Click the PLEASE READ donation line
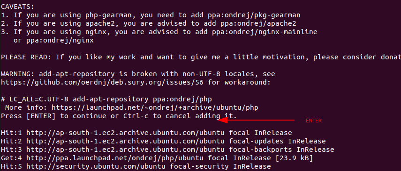Viewport: 401px width, 171px height. tap(201, 57)
